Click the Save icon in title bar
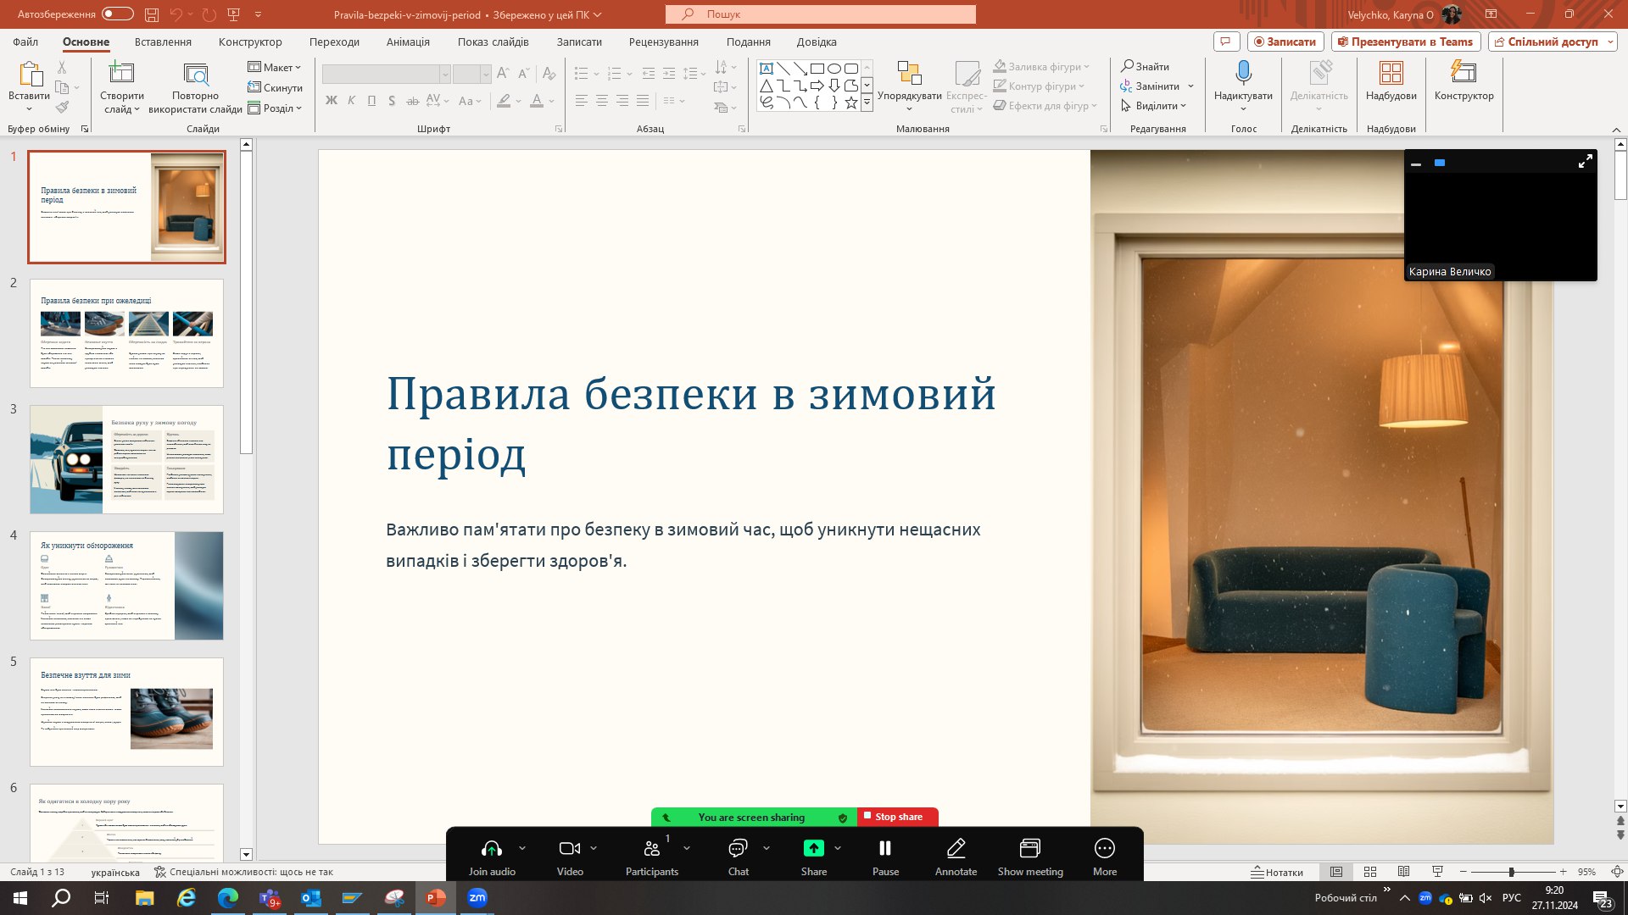The width and height of the screenshot is (1628, 915). coord(151,14)
